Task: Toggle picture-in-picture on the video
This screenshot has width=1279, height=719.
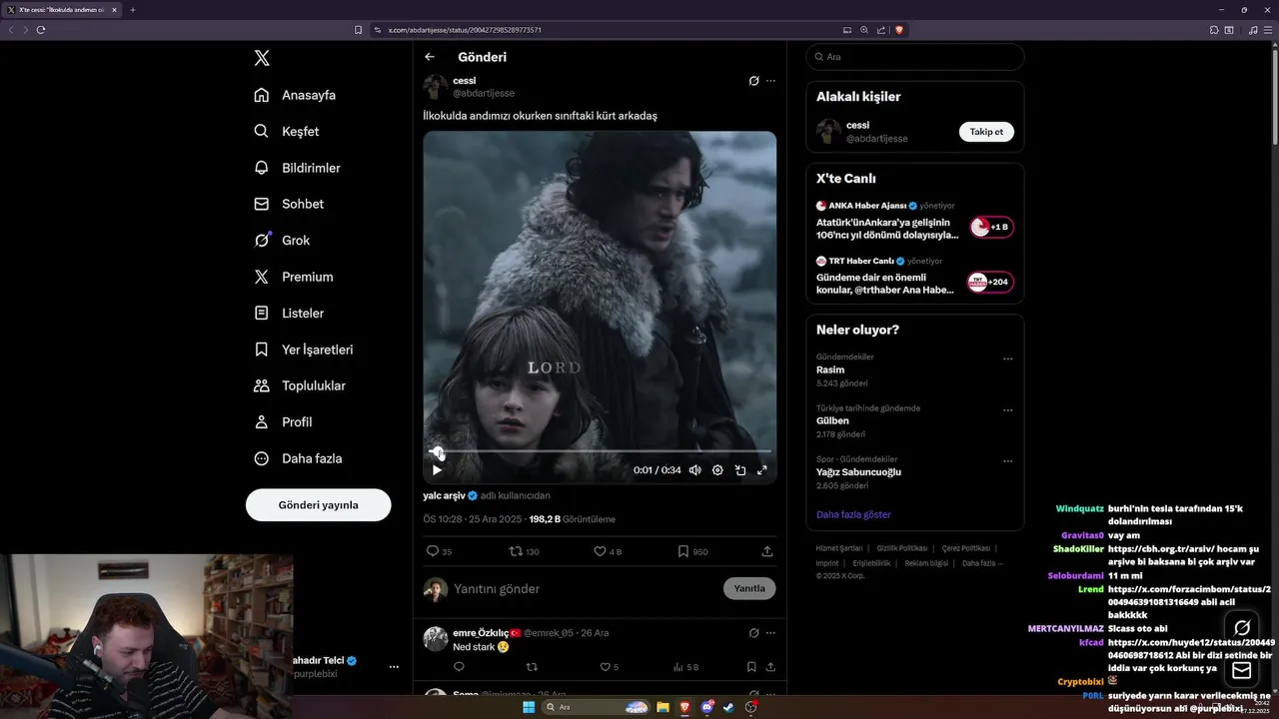Action: 740,470
